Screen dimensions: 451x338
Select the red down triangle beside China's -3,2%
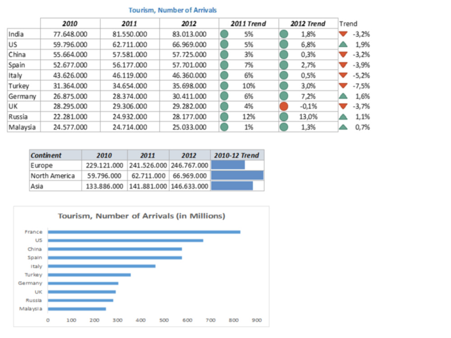pyautogui.click(x=343, y=55)
